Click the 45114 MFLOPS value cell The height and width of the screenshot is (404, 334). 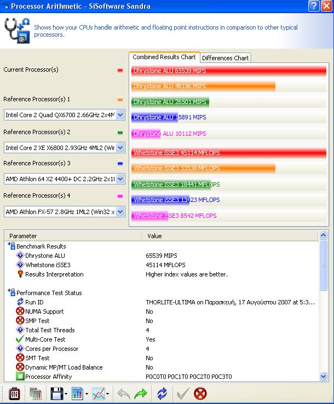(x=165, y=265)
